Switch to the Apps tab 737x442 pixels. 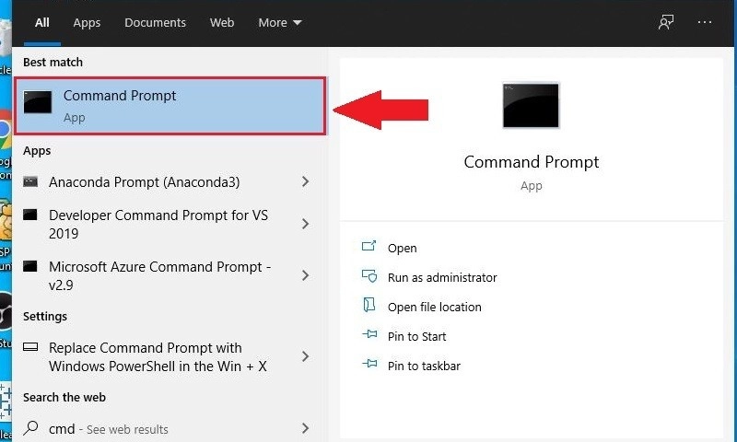point(87,22)
